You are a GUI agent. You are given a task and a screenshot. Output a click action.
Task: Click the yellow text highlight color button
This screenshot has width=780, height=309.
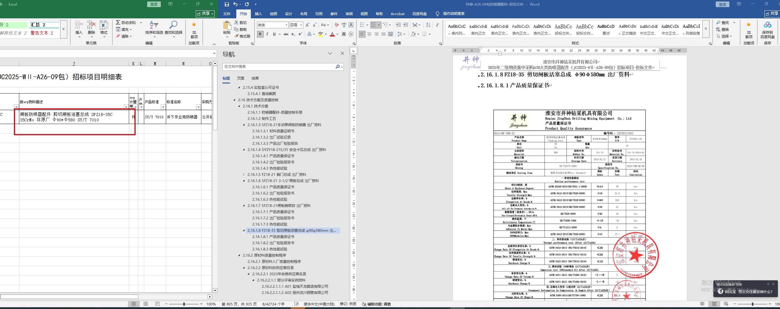[321, 34]
